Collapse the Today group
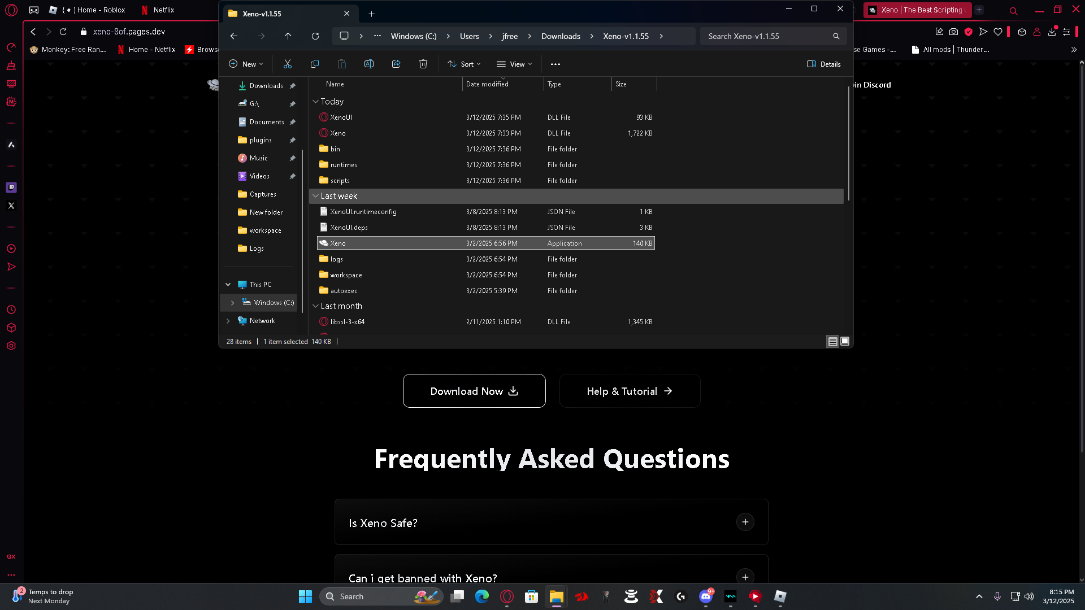Viewport: 1085px width, 610px height. (x=315, y=102)
